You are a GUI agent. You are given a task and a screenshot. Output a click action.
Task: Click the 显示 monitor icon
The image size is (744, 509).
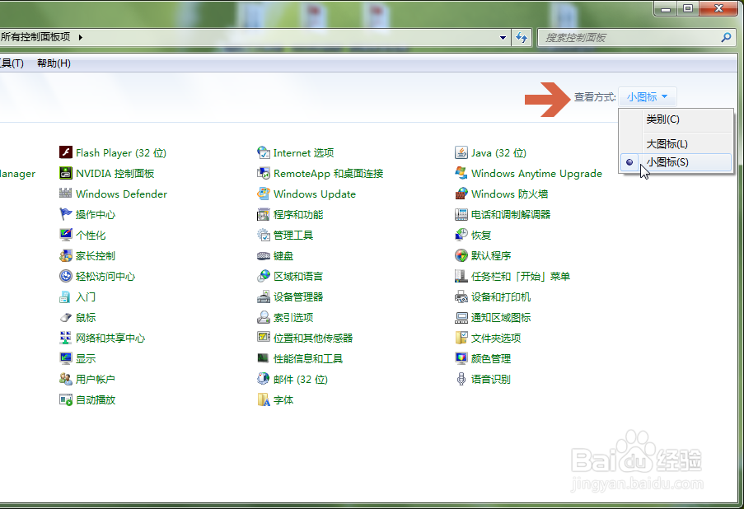pos(65,358)
